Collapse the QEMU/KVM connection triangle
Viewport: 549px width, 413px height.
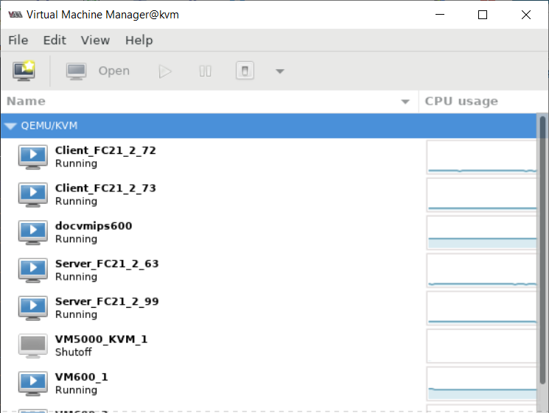(11, 126)
